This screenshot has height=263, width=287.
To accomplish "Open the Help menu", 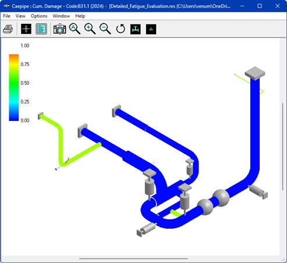I will [x=80, y=16].
